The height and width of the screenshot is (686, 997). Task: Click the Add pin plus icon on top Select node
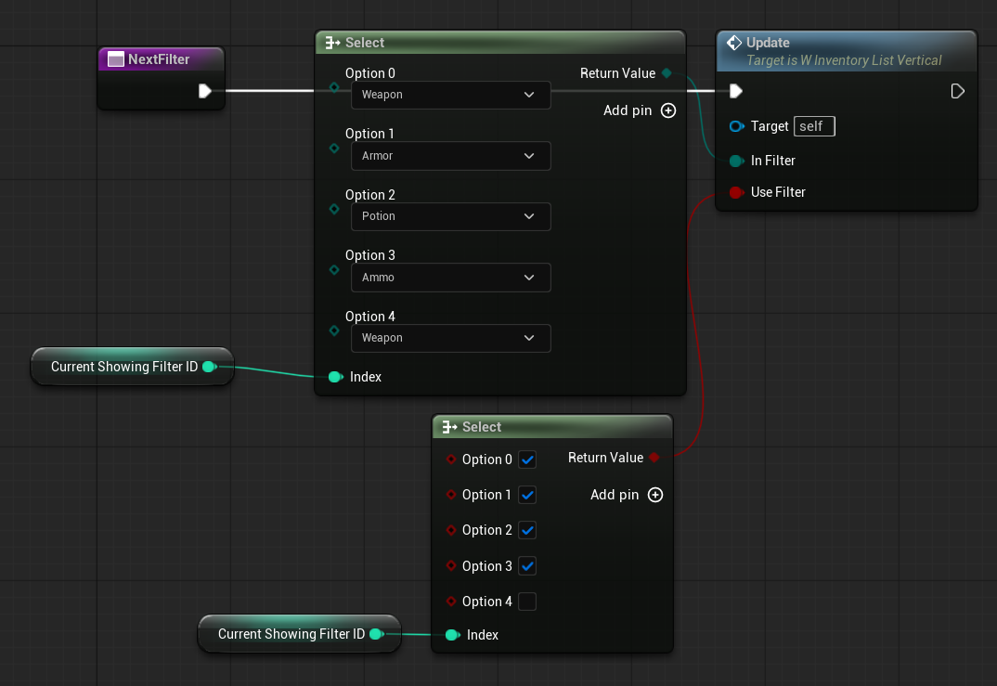tap(668, 110)
